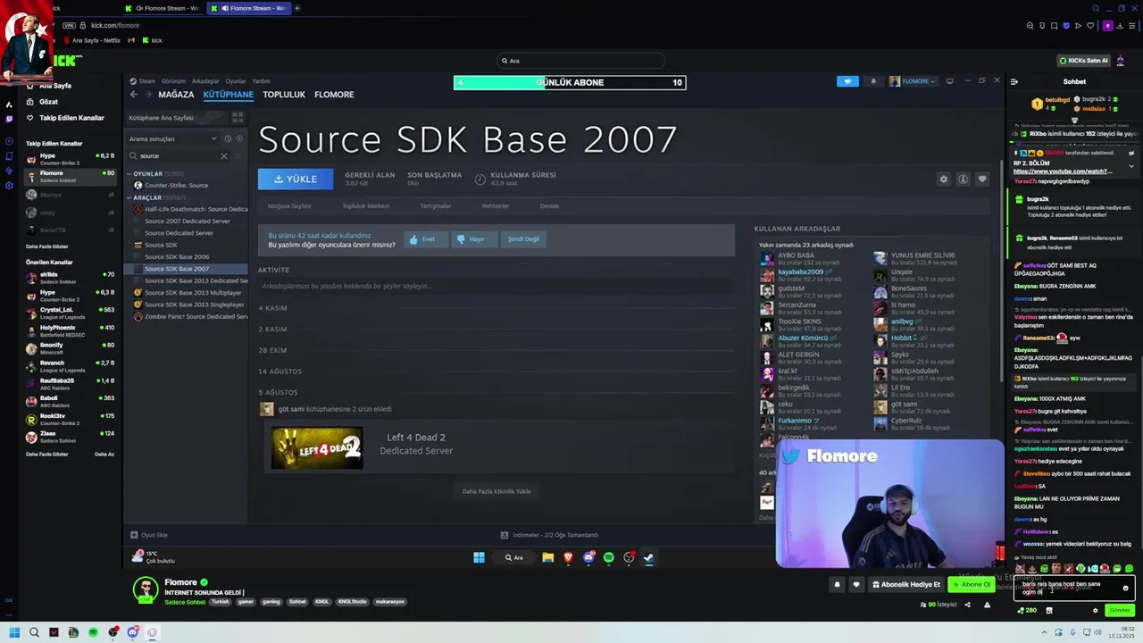Open İndirmeler downloads status in Steam
Image resolution: width=1143 pixels, height=643 pixels.
(x=549, y=535)
